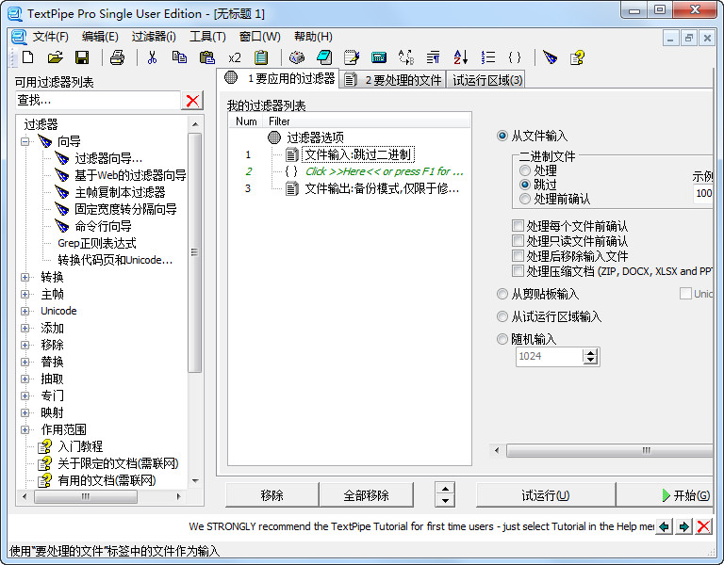Expand the 替换 tree node
This screenshot has width=724, height=565.
[25, 362]
